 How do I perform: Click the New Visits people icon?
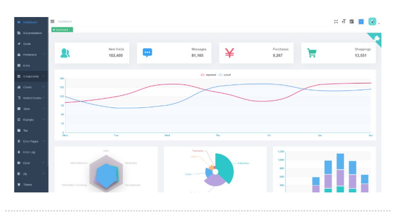point(65,53)
